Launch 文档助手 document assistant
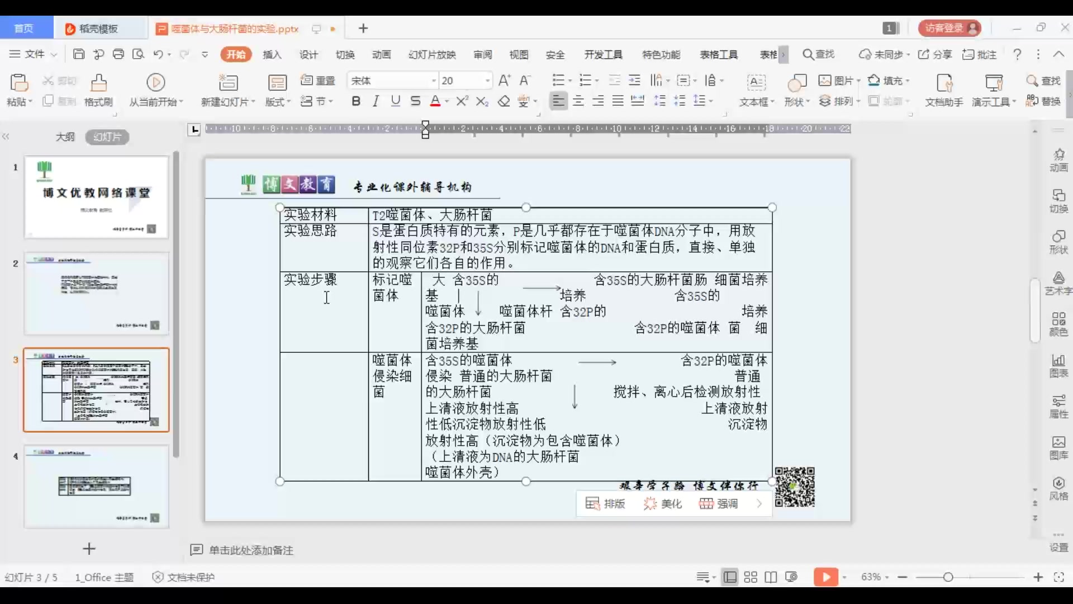The image size is (1073, 604). click(944, 90)
